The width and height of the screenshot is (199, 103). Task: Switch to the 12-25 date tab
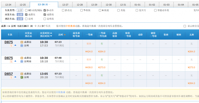tap(22, 5)
